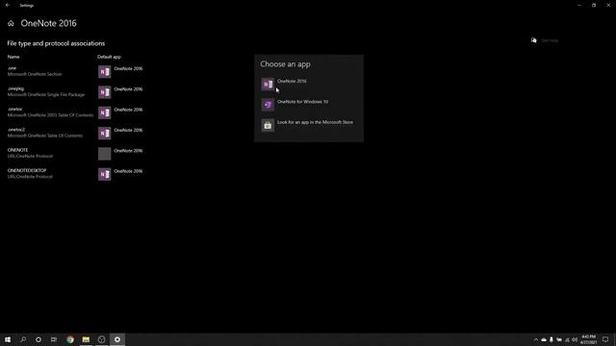Open the Get help link
The width and height of the screenshot is (616, 346).
[x=550, y=40]
